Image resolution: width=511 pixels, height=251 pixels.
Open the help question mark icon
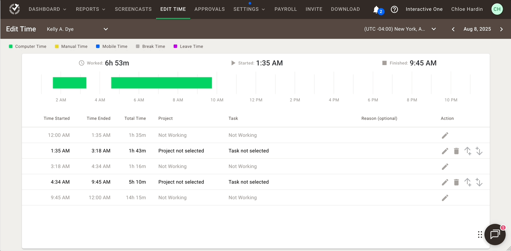click(x=394, y=9)
